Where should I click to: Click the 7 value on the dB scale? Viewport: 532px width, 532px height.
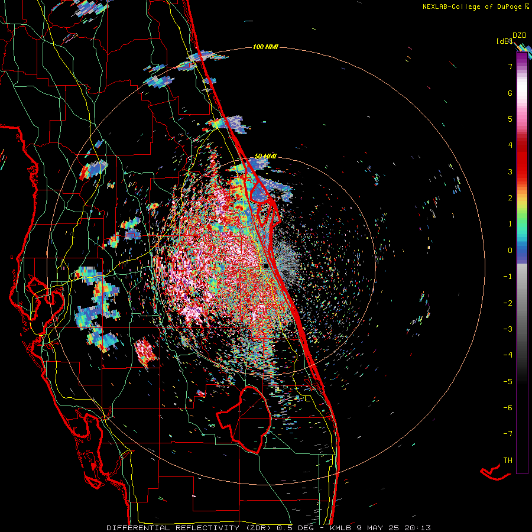point(510,66)
